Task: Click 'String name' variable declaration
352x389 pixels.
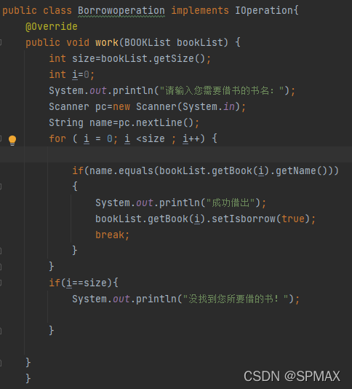Action: (x=81, y=123)
